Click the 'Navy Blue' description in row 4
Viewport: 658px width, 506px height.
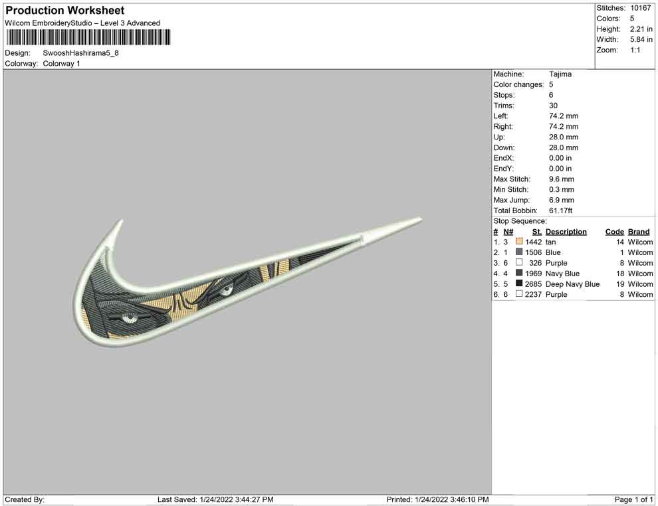click(x=562, y=274)
